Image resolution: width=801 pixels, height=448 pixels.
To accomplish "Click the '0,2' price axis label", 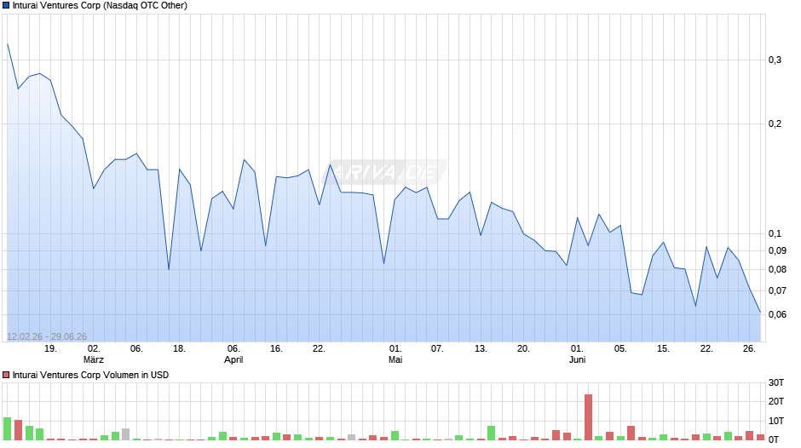I will [775, 123].
